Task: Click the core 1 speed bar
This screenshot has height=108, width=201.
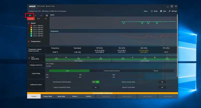Action: (56, 59)
